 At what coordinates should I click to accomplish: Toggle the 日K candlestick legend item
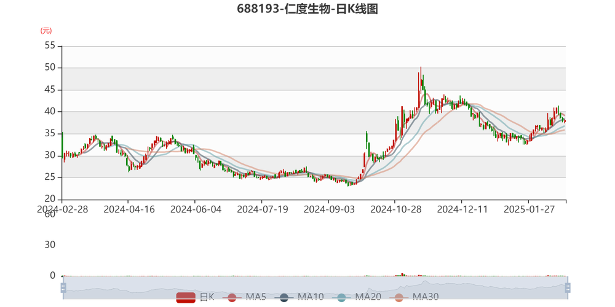coord(195,297)
